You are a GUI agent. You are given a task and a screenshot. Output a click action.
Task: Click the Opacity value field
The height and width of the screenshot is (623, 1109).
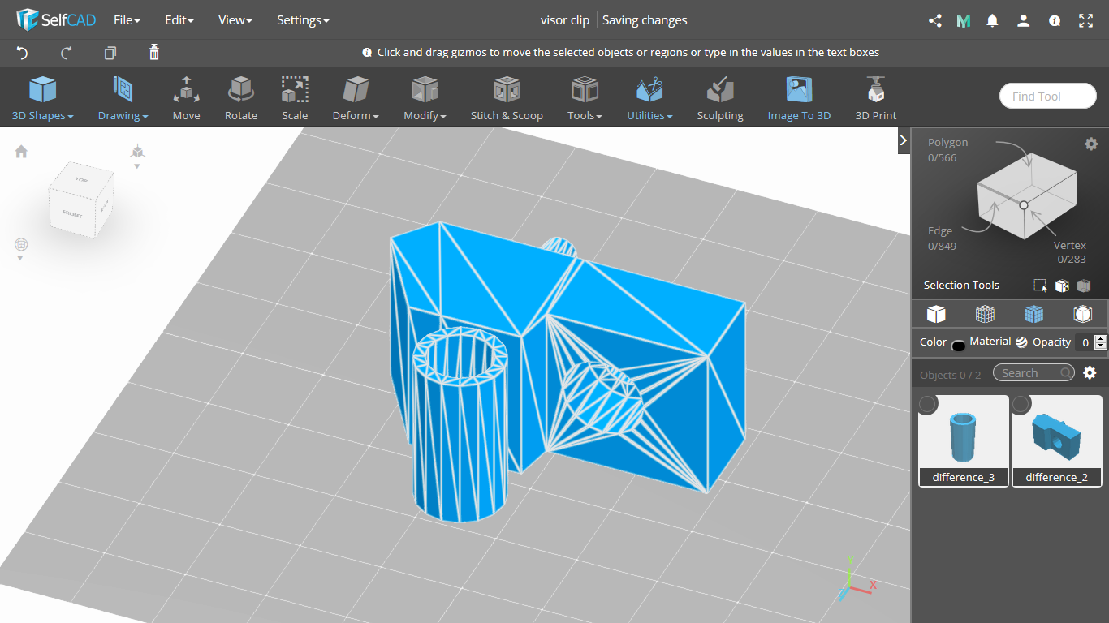(1084, 342)
